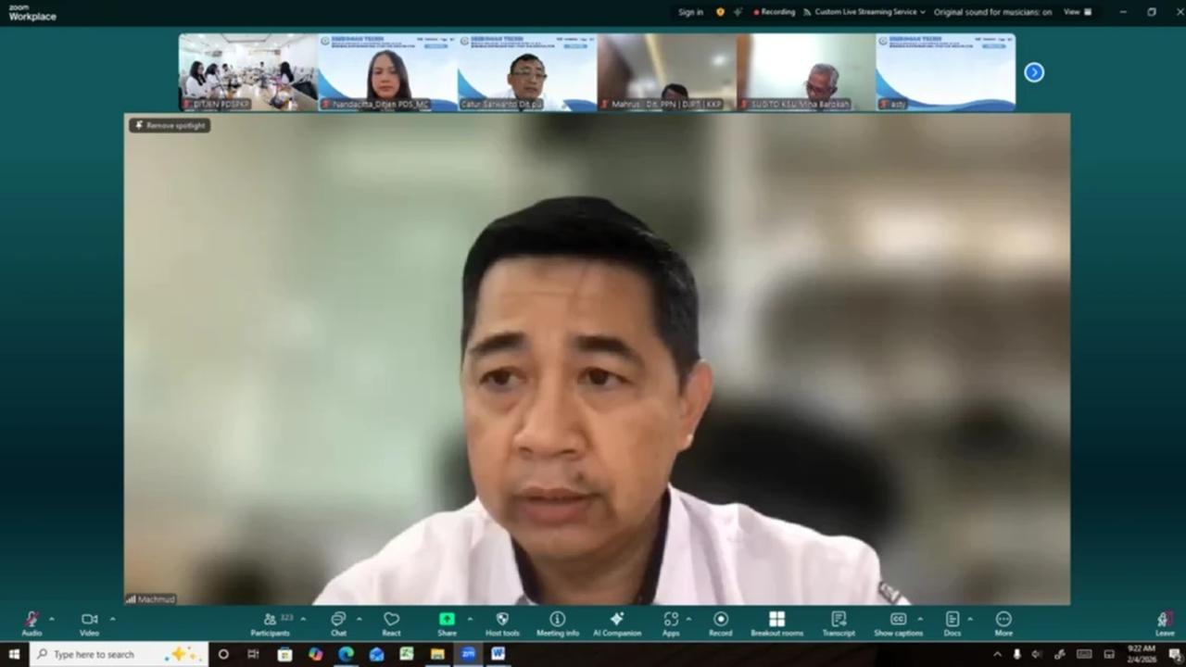Open the More options menu
Screen dimensions: 1186x667
click(x=1003, y=623)
